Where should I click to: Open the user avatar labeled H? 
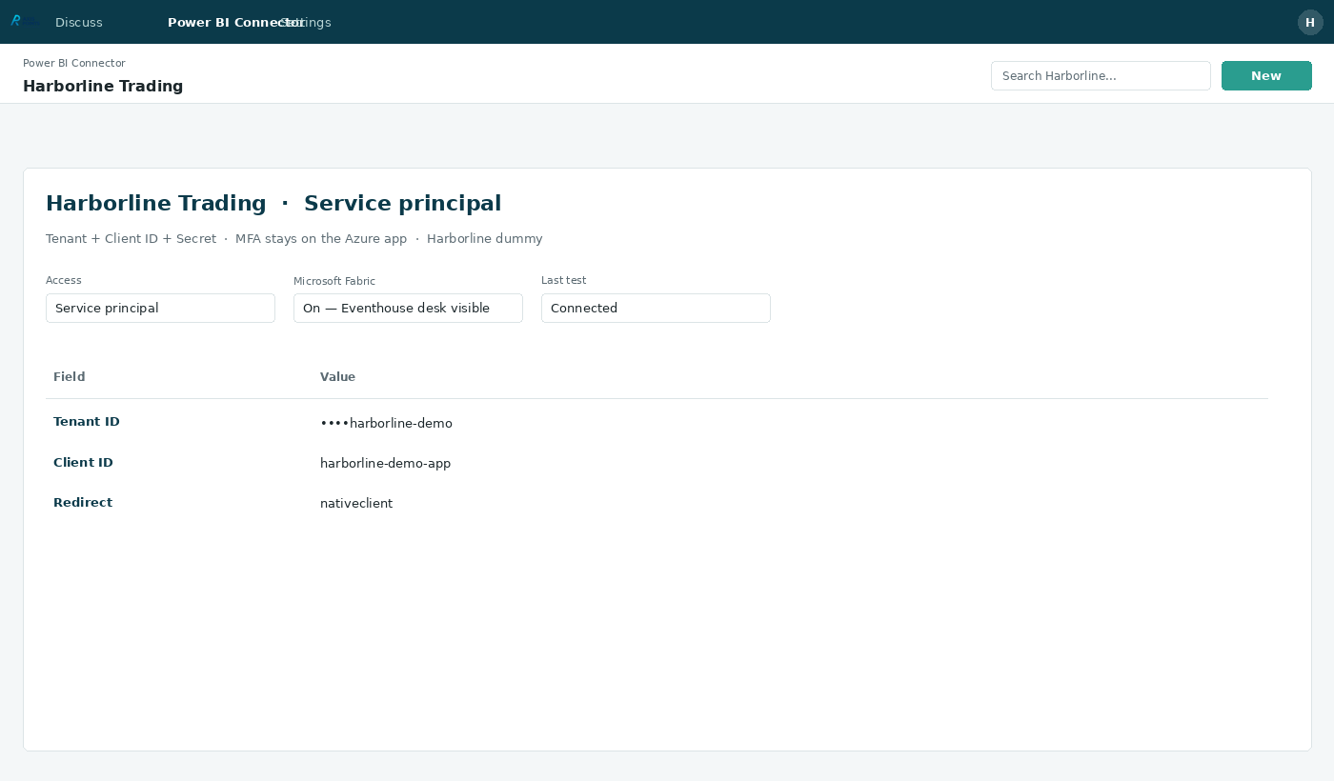tap(1310, 22)
